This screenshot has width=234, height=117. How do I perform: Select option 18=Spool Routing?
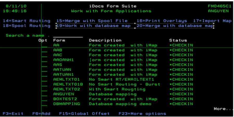[x=27, y=26]
